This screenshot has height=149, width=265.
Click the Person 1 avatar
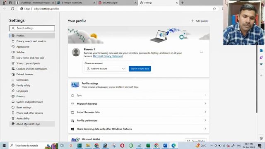coord(76,52)
